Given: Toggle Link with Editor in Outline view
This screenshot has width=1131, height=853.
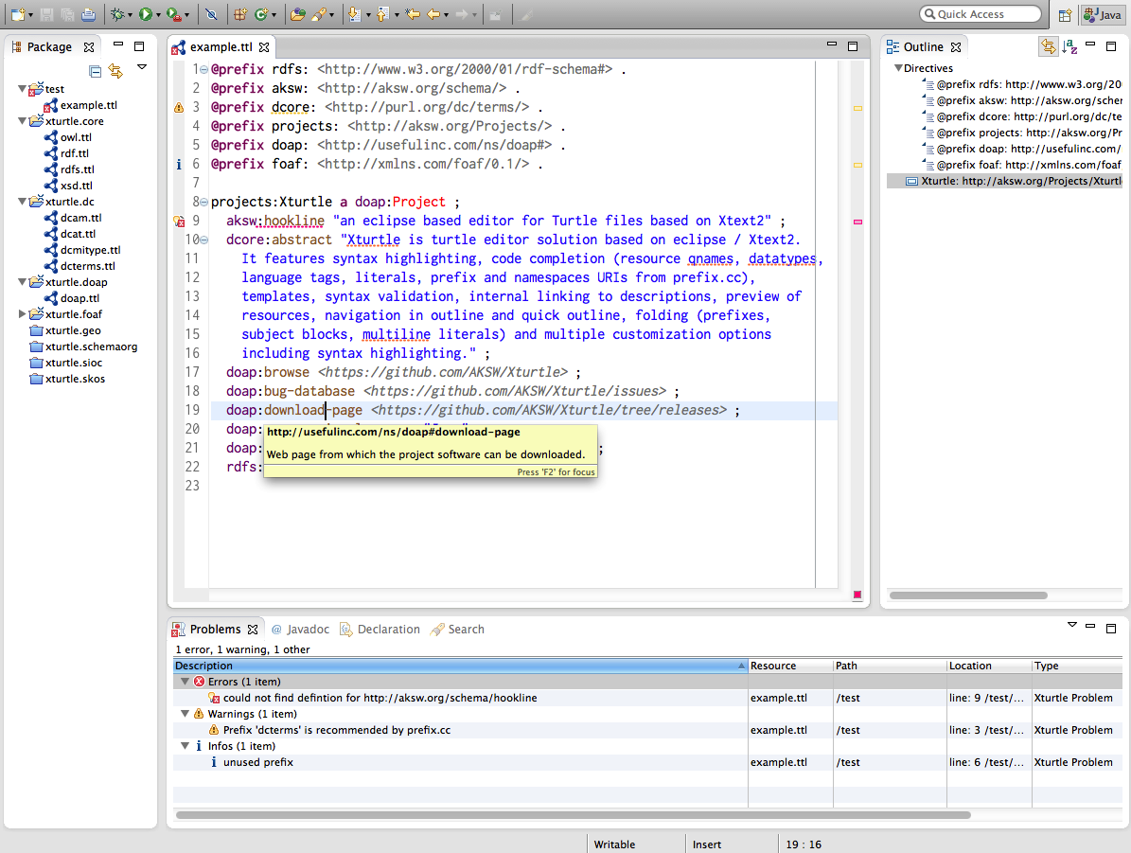Looking at the screenshot, I should click(x=1048, y=46).
